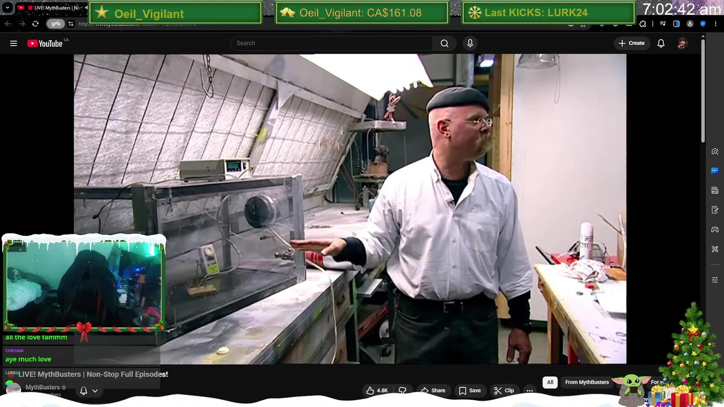The image size is (724, 407).
Task: Toggle channel notification bell for MythBusters
Action: tap(88, 391)
